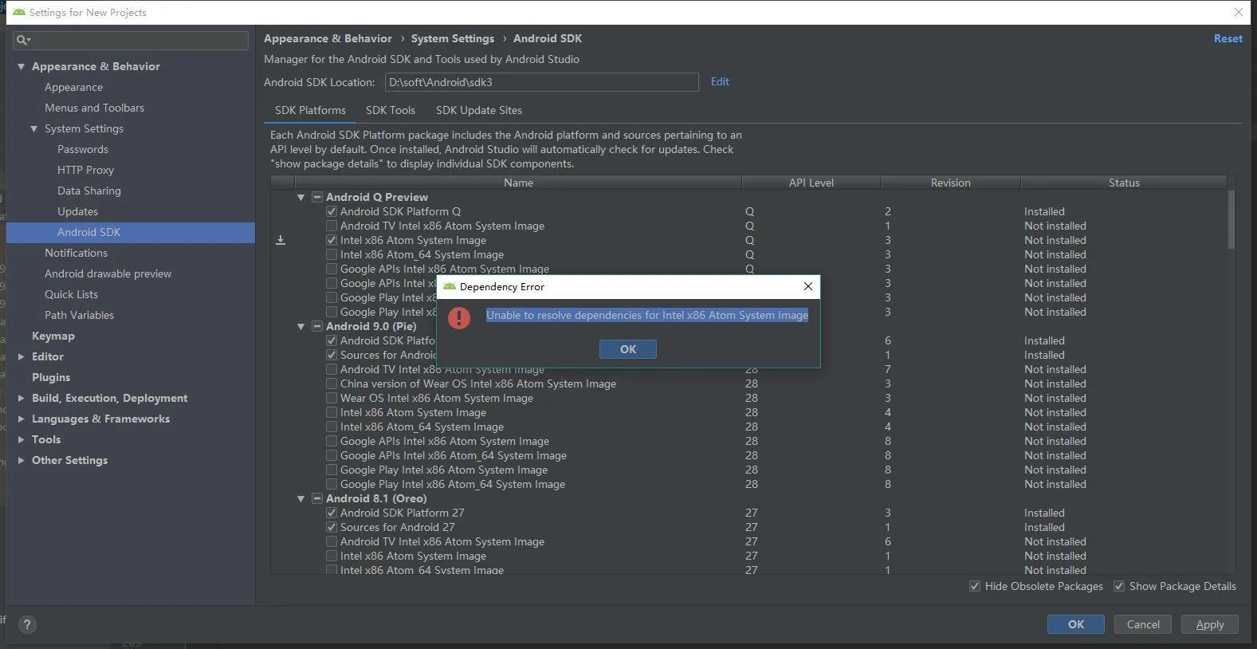Screen dimensions: 1257x649
Task: Click the Reset link
Action: 1228,38
